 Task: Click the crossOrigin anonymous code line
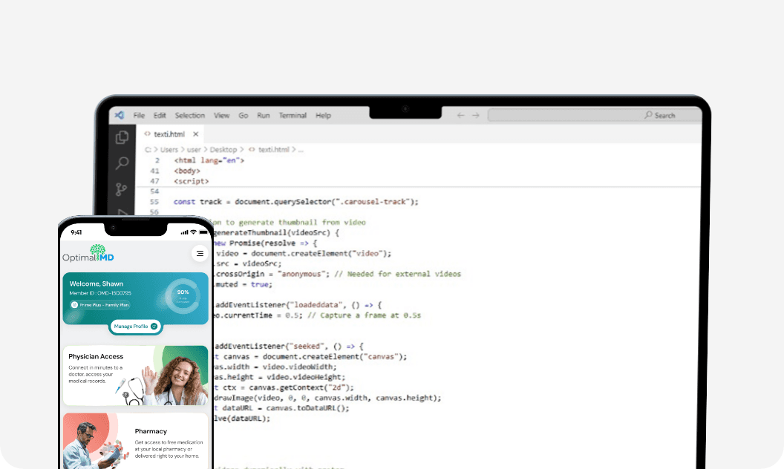tap(338, 274)
